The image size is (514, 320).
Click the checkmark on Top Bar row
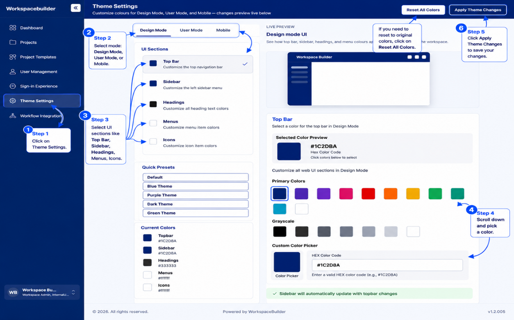click(245, 64)
